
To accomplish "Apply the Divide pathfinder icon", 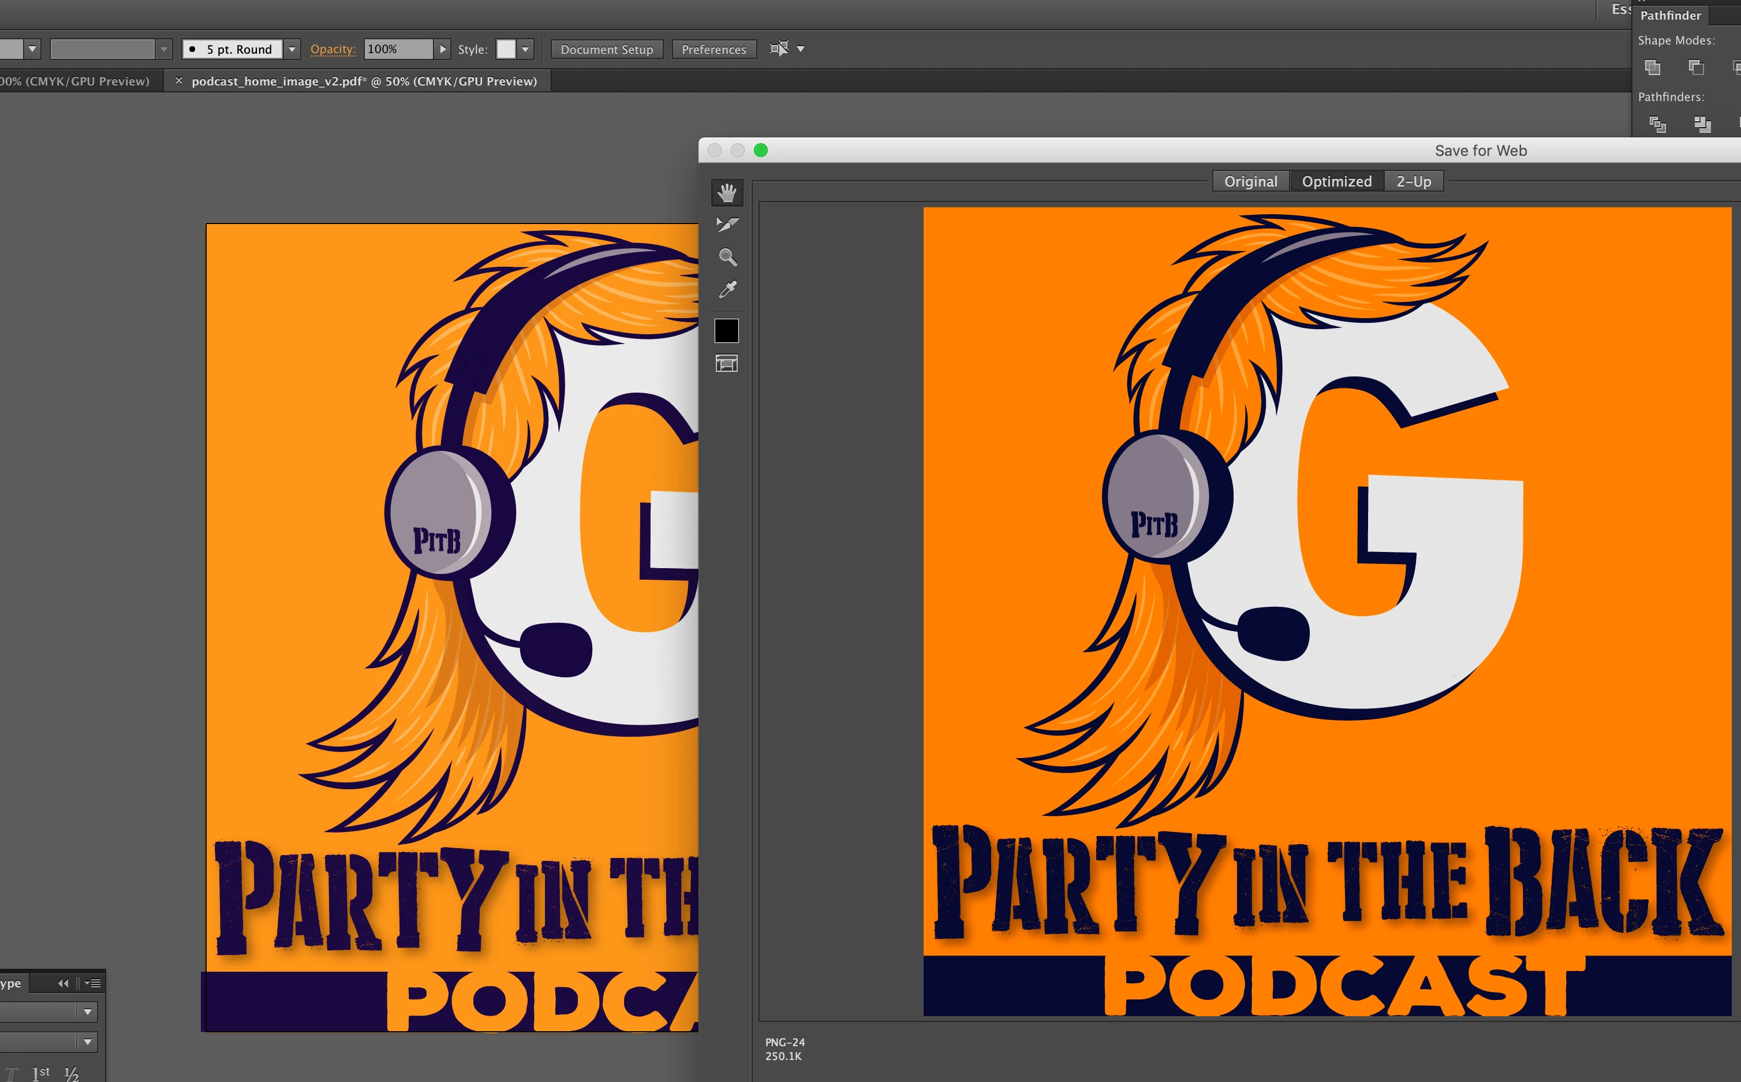I will point(1657,125).
